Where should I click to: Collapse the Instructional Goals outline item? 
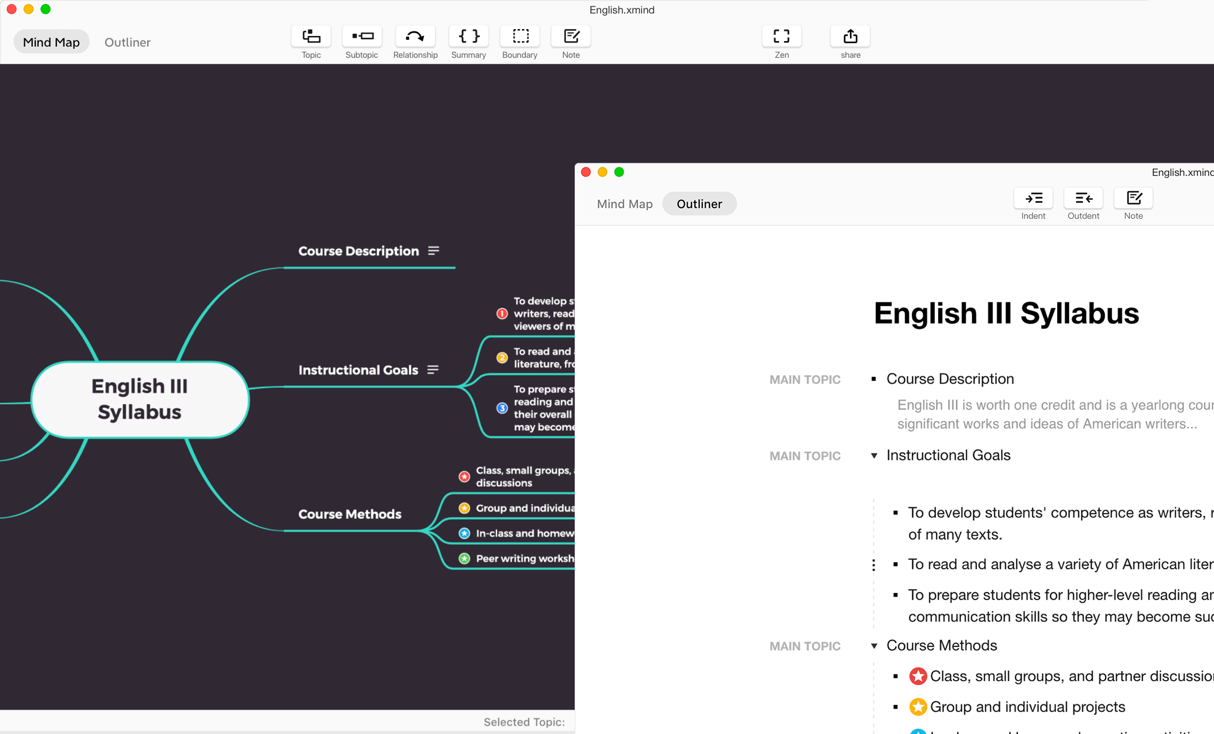pos(874,455)
